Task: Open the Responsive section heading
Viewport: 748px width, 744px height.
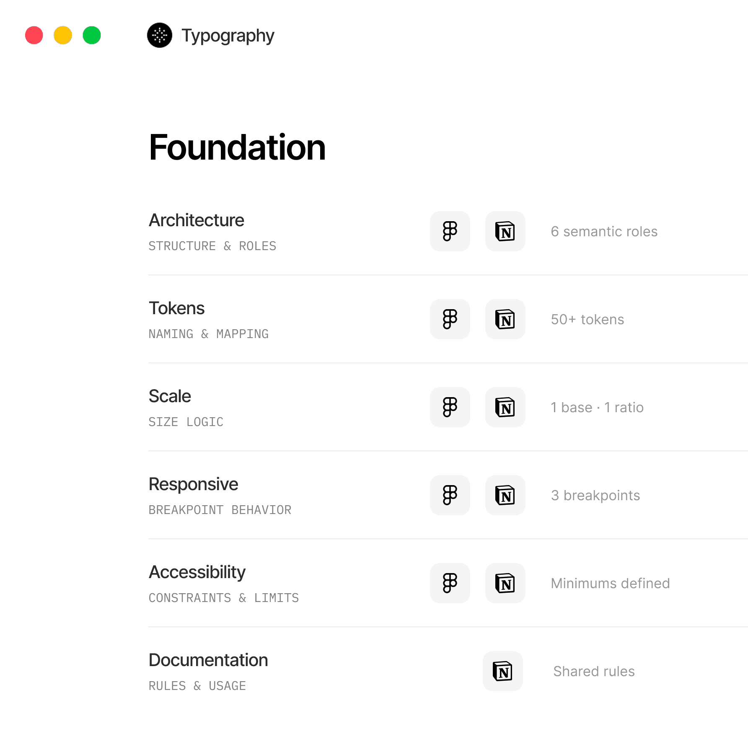Action: pos(193,484)
